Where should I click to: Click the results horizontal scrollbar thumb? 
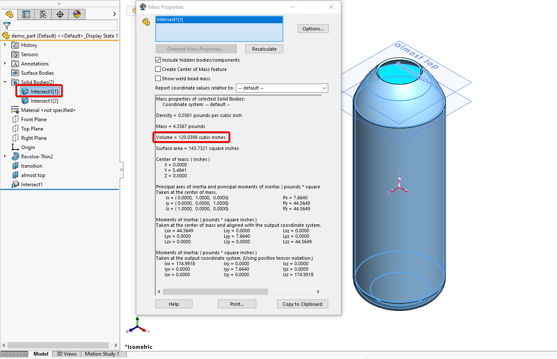pyautogui.click(x=215, y=292)
